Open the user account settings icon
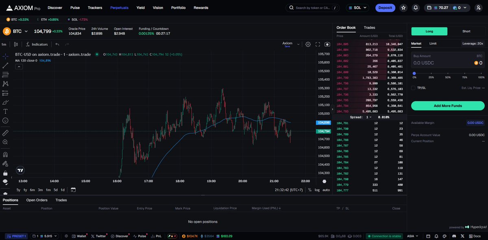This screenshot has height=240, width=488. coord(478,8)
